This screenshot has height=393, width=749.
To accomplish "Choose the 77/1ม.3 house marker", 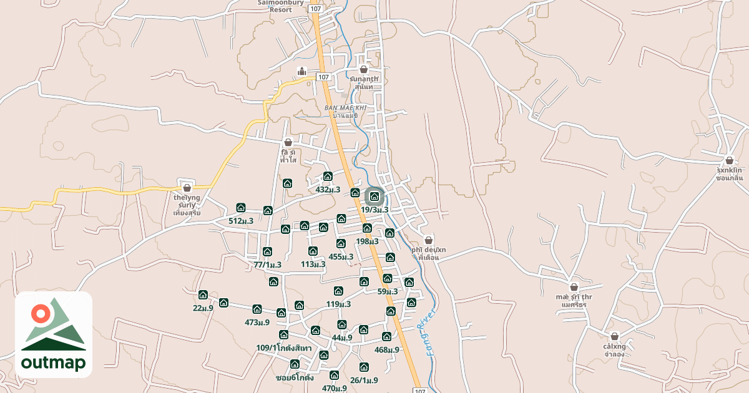I will (267, 251).
